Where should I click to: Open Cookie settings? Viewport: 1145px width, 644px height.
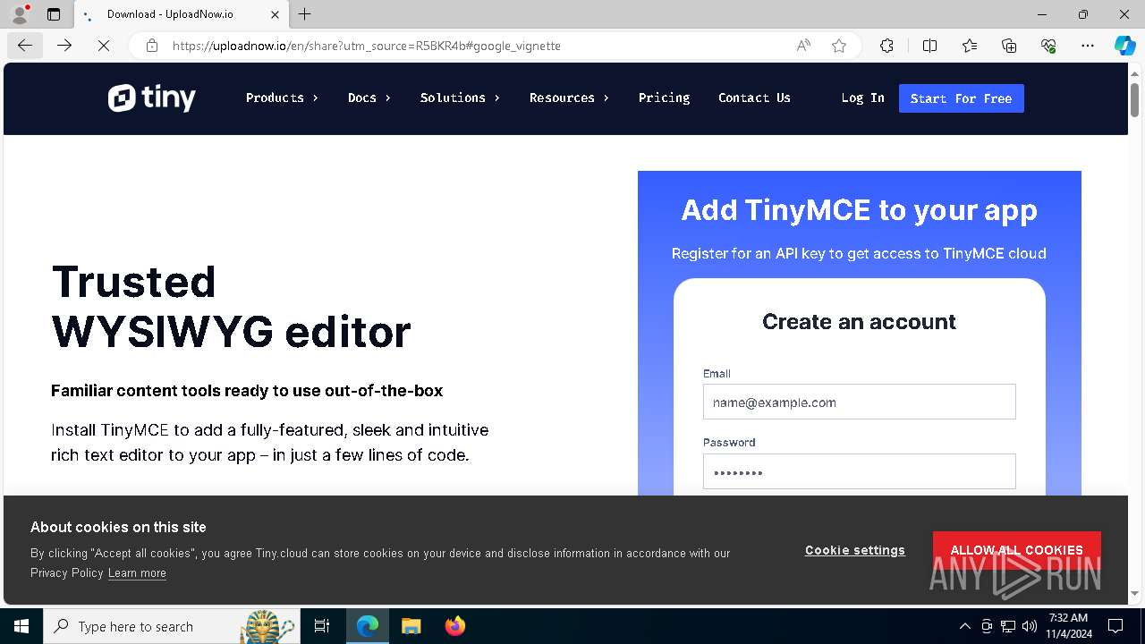[x=855, y=550]
